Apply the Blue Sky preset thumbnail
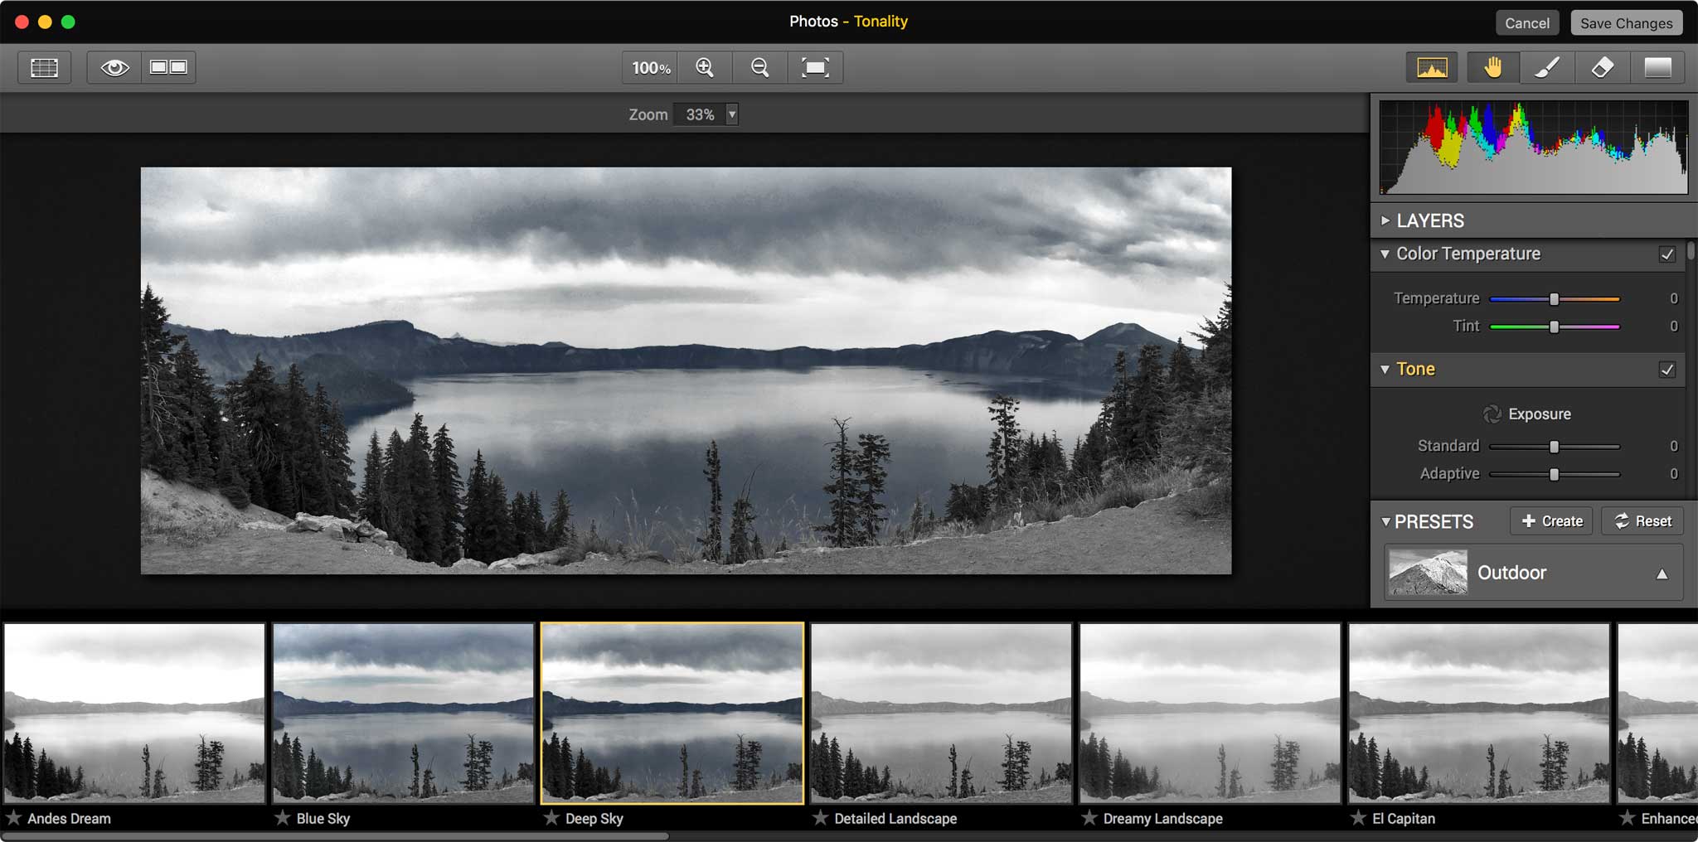The image size is (1698, 842). (403, 714)
